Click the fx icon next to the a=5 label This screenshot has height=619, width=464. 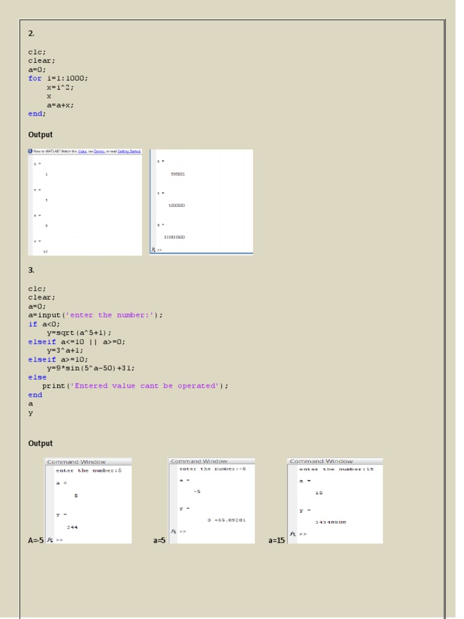[x=173, y=531]
